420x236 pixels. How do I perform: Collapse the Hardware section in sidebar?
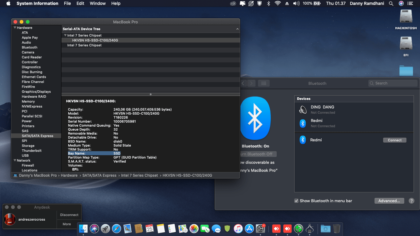point(15,28)
